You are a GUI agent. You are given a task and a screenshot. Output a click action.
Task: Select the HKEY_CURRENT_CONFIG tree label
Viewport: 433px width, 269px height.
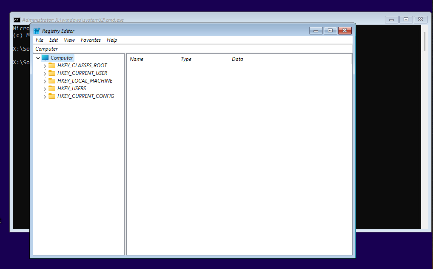pos(85,96)
